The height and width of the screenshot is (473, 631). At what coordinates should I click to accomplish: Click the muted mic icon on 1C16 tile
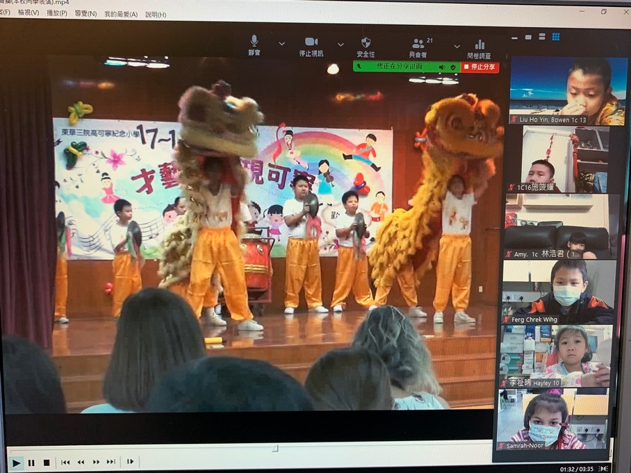pos(511,188)
